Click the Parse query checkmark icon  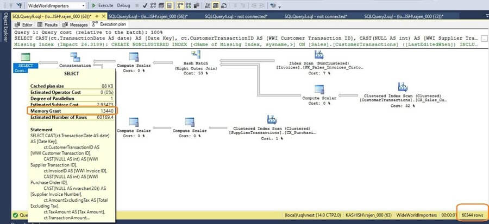[145, 5]
